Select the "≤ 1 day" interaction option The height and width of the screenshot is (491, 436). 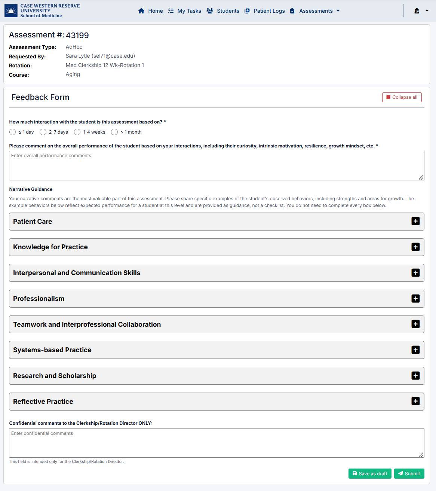point(13,132)
